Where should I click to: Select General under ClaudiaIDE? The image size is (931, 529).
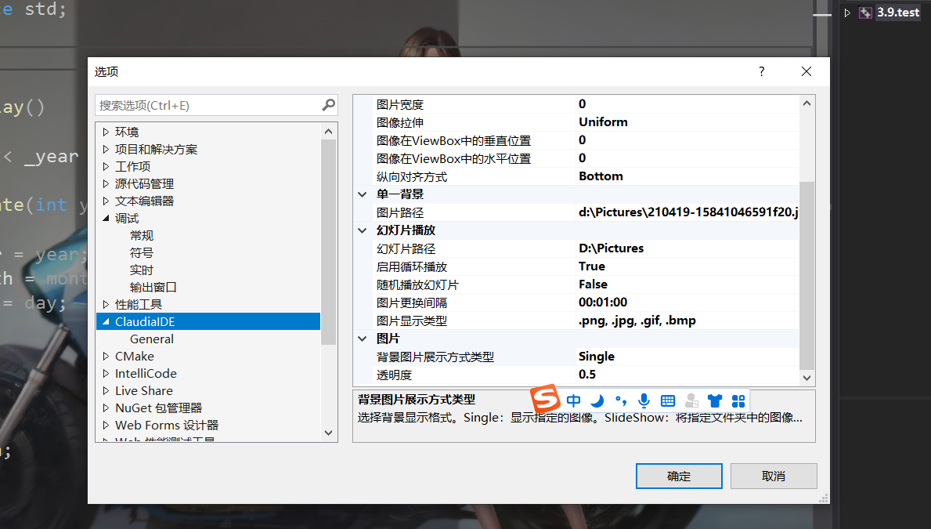click(151, 339)
